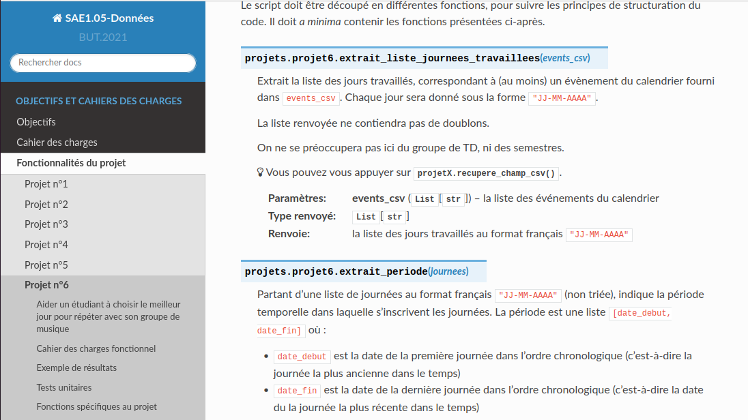Screen dimensions: 748x420
Task: Focus the Rechercher docs search field
Action: point(103,63)
